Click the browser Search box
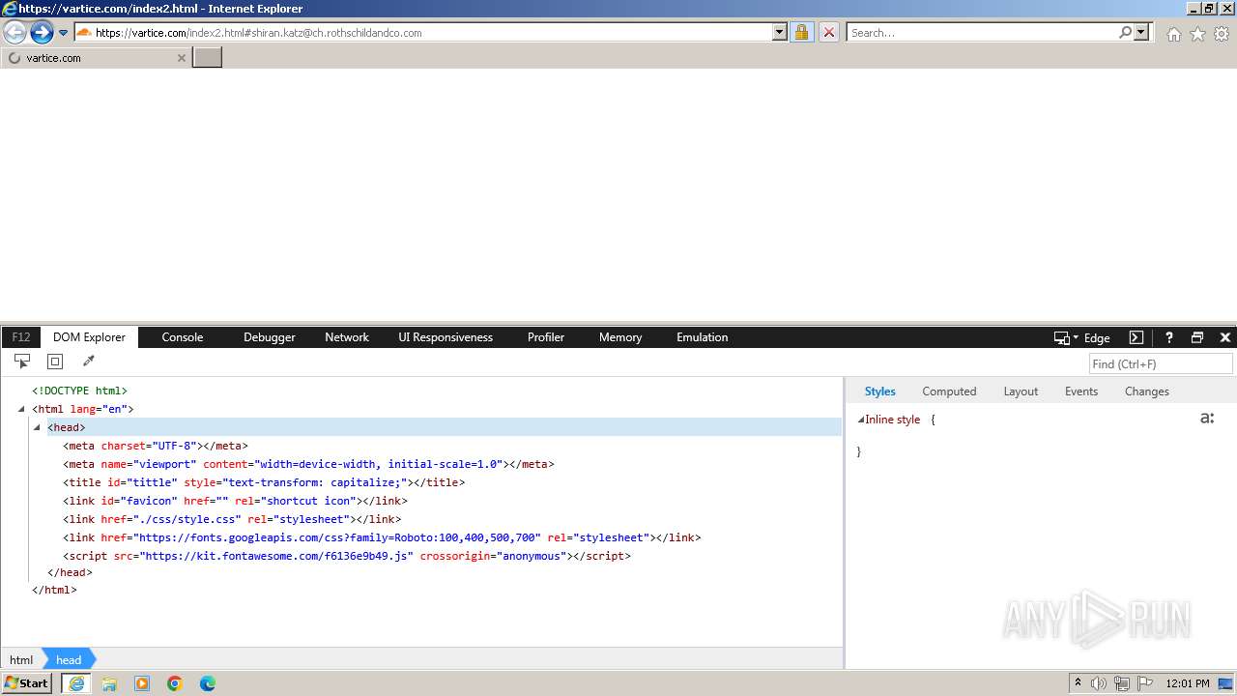1237x696 pixels. (x=983, y=33)
